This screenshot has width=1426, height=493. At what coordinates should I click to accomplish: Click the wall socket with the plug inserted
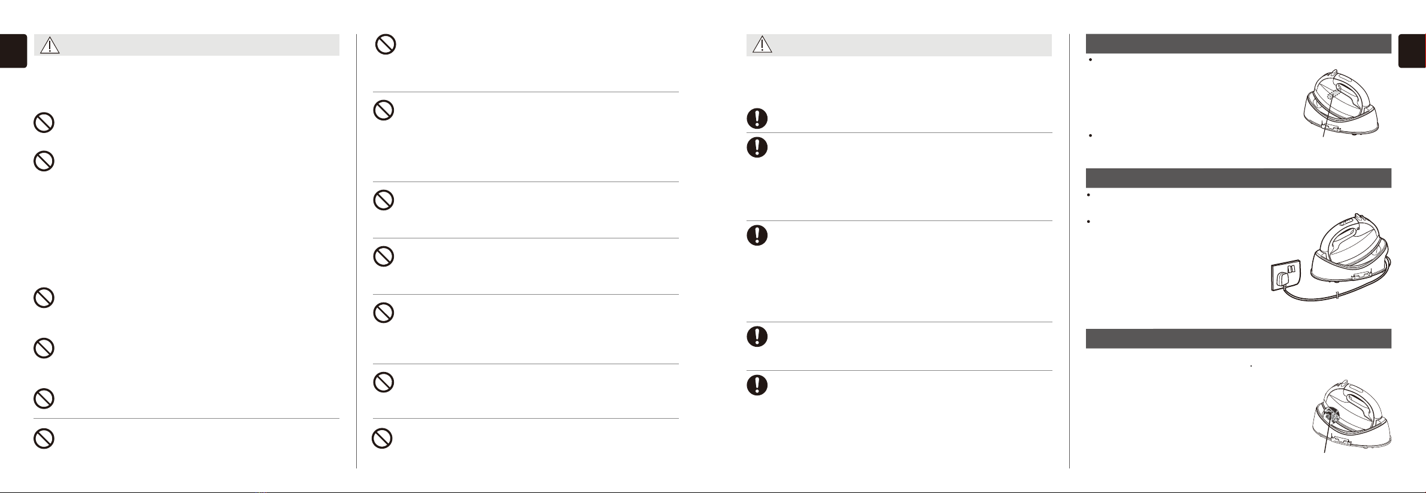tap(1286, 276)
